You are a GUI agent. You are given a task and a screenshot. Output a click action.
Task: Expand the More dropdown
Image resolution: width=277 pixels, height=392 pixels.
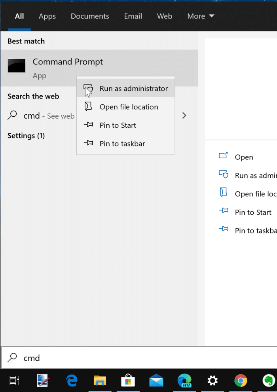click(201, 16)
